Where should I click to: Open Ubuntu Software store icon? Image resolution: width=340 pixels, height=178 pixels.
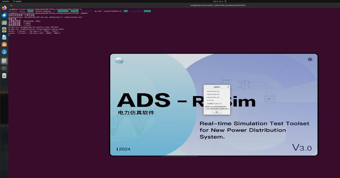[x=4, y=44]
